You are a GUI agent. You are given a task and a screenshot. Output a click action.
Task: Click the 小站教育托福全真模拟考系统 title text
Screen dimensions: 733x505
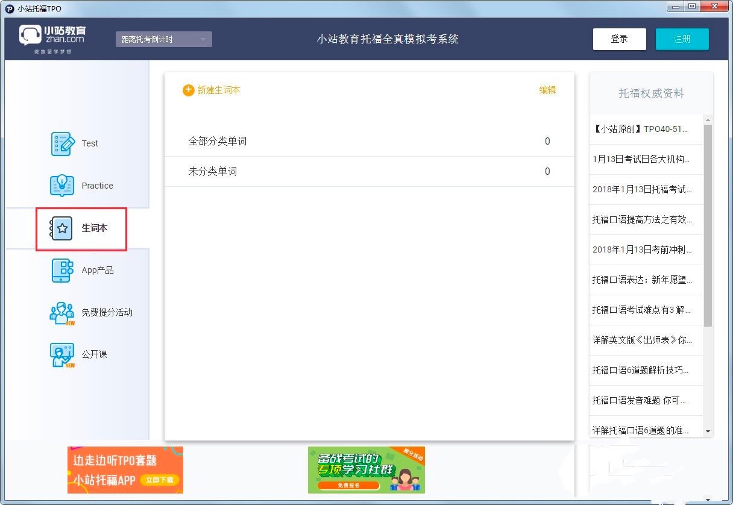[388, 39]
